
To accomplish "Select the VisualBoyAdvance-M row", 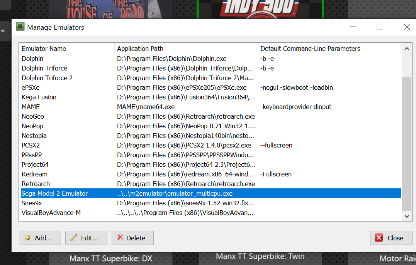I will [x=211, y=213].
